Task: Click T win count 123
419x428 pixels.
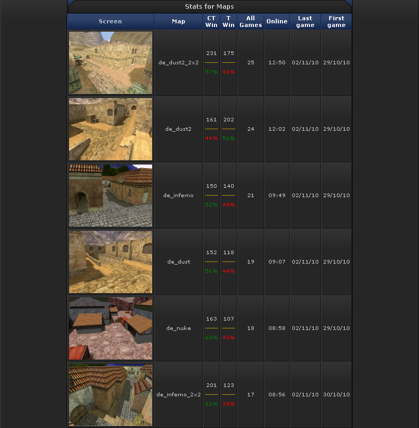Action: tap(228, 385)
